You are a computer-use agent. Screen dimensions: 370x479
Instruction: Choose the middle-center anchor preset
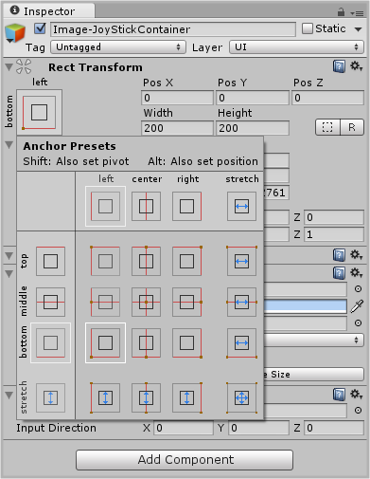pos(146,302)
